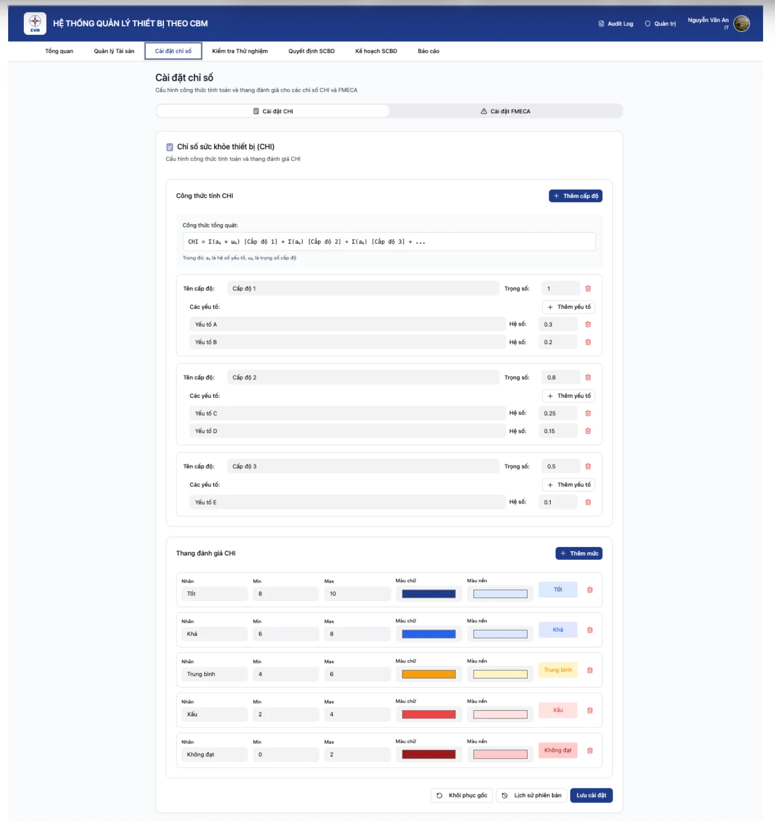Edit the Max field for Khá

358,634
